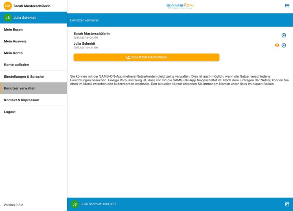Open the calendar icon in bottom bar
This screenshot has height=211, width=293.
(287, 204)
